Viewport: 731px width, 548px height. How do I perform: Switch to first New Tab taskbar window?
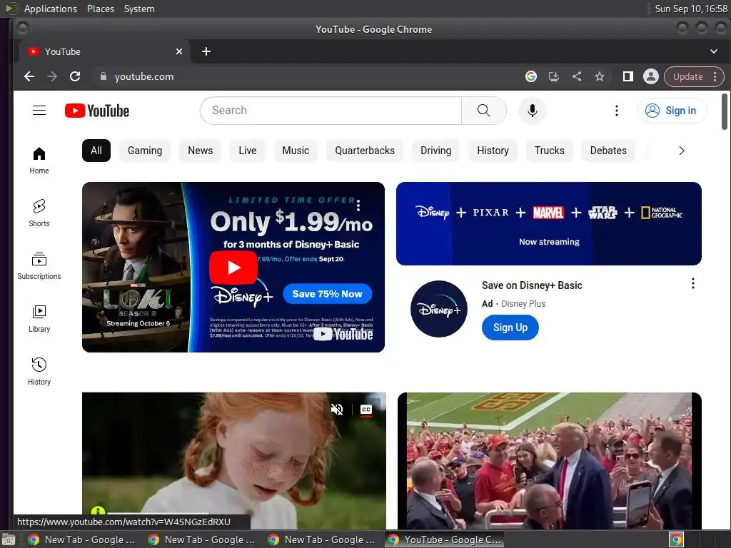[x=81, y=539]
